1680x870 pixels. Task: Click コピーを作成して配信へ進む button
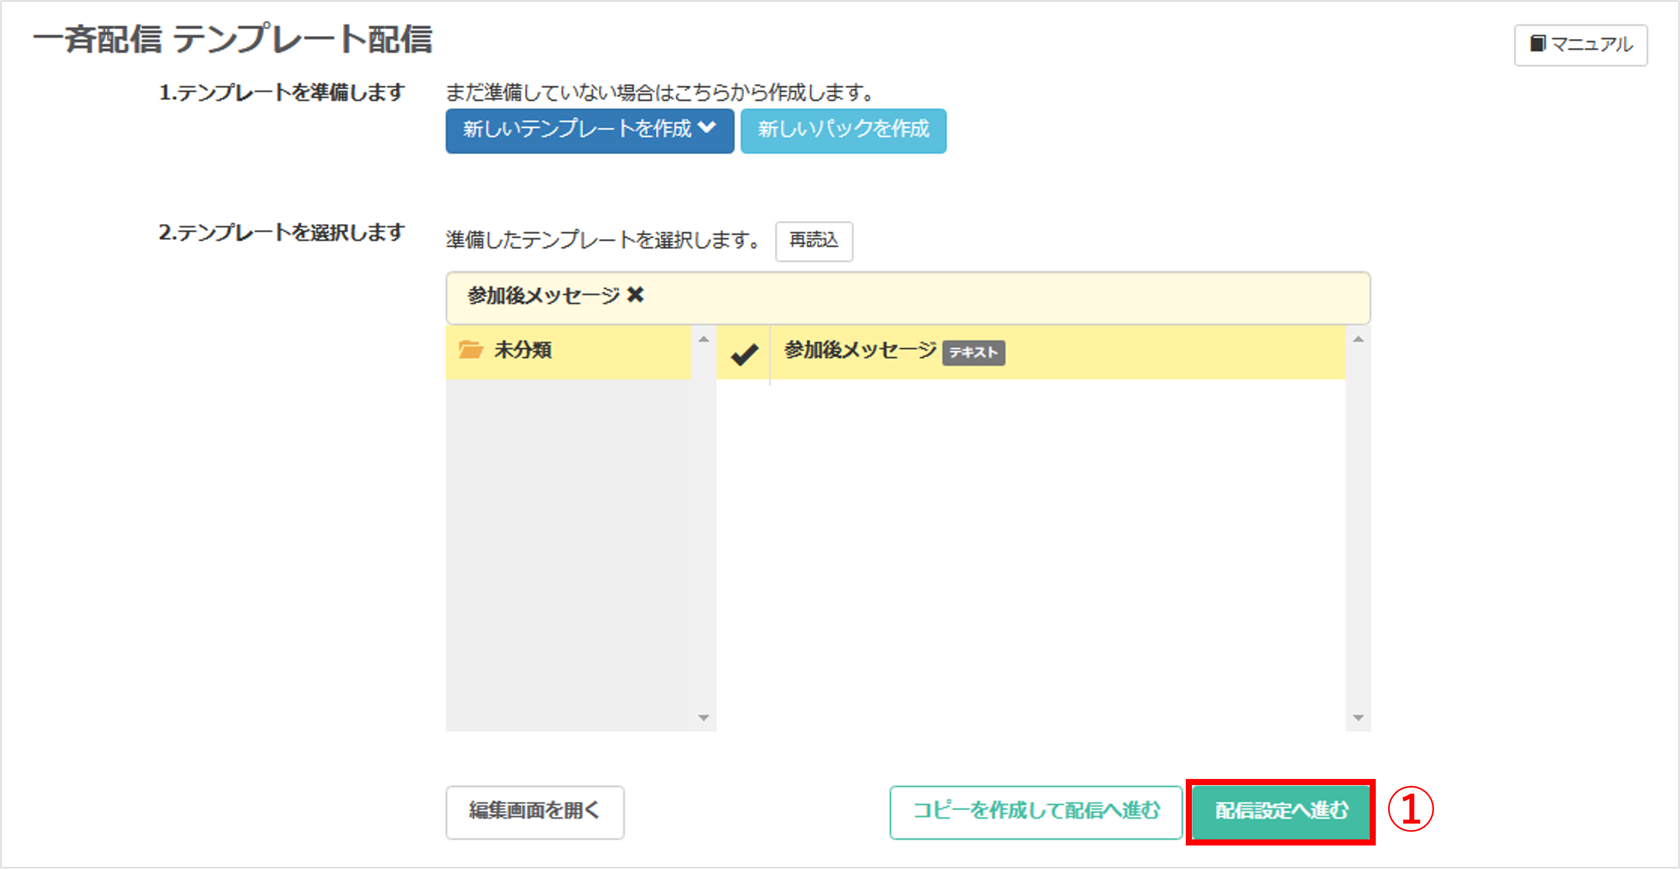pyautogui.click(x=1036, y=812)
